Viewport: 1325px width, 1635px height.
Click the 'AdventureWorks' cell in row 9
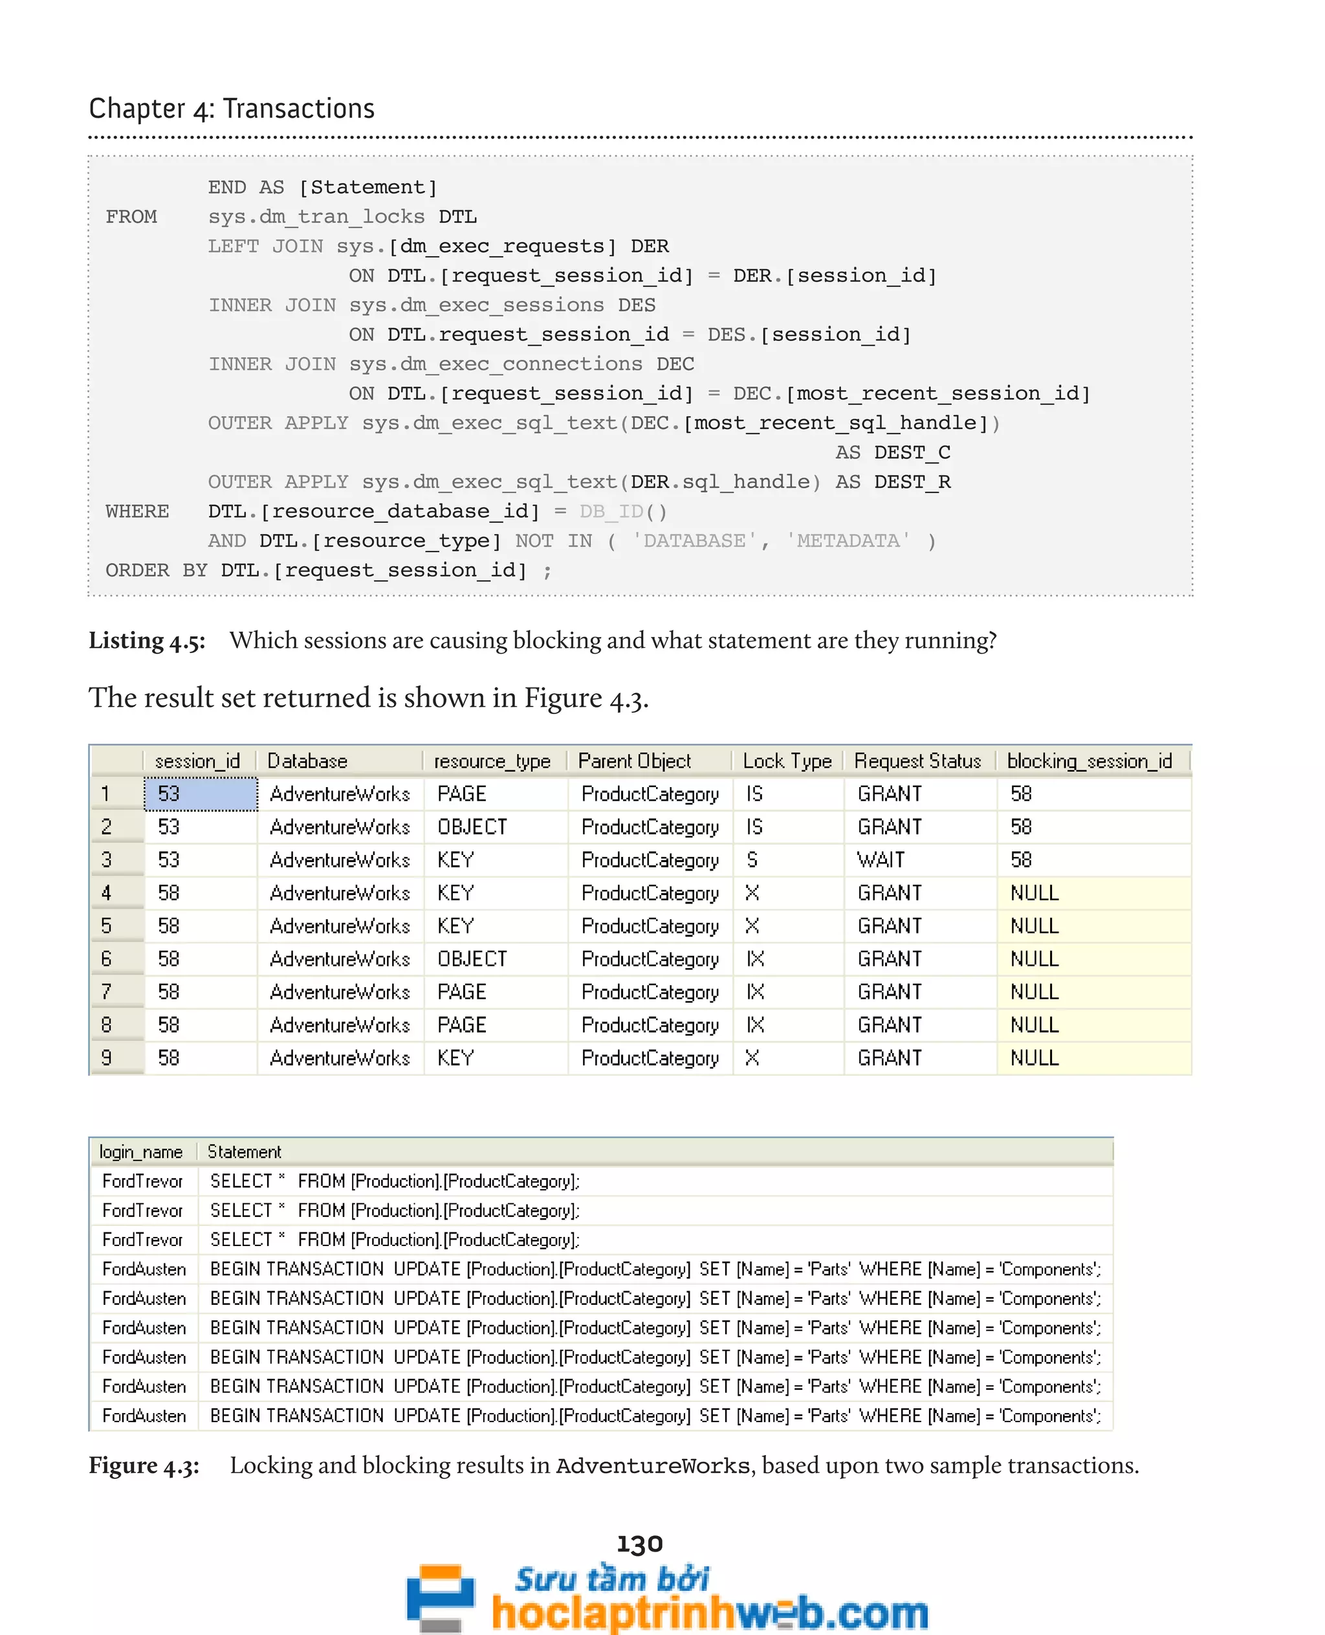click(x=340, y=1058)
